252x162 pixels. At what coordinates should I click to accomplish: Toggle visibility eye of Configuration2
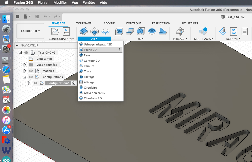click(x=35, y=83)
